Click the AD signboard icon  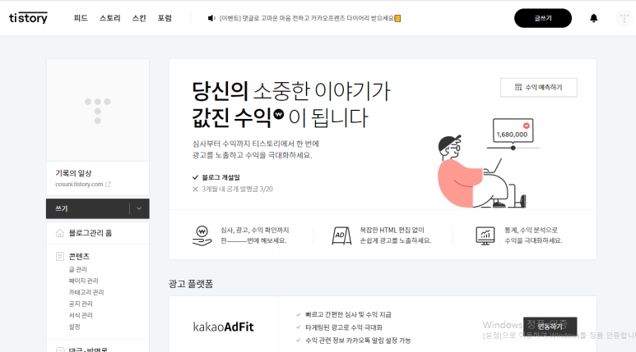tap(341, 235)
